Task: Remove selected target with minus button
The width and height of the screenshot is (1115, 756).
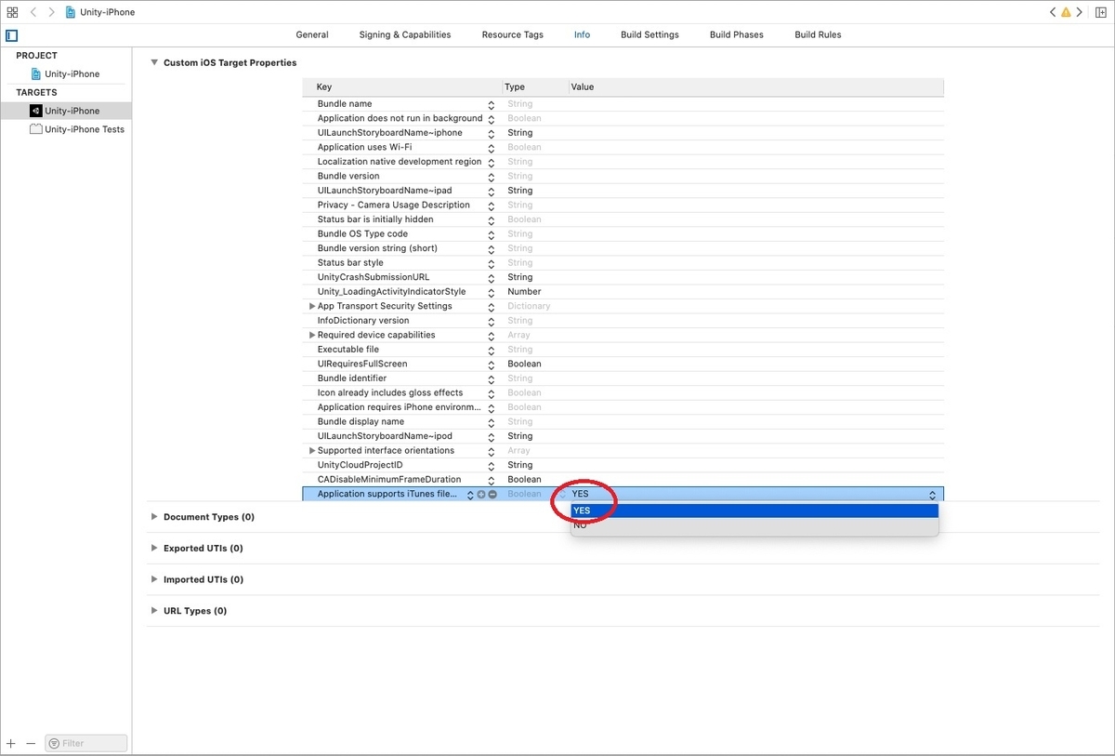Action: [x=31, y=743]
